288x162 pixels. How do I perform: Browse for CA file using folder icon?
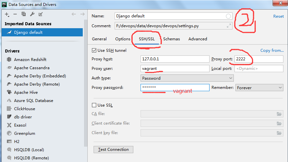tap(279, 114)
